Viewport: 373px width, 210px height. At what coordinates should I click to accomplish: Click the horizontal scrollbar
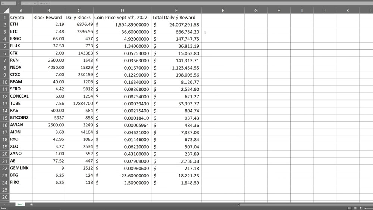coord(298,204)
